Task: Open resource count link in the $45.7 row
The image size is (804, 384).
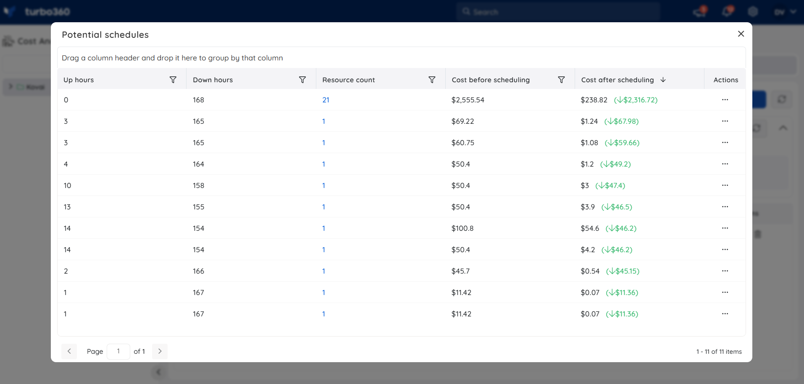Action: point(323,271)
